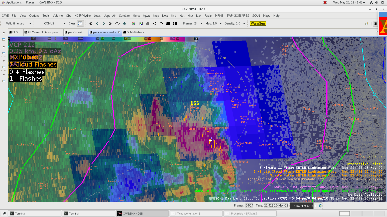Switch to four panel layout icon

(175, 23)
